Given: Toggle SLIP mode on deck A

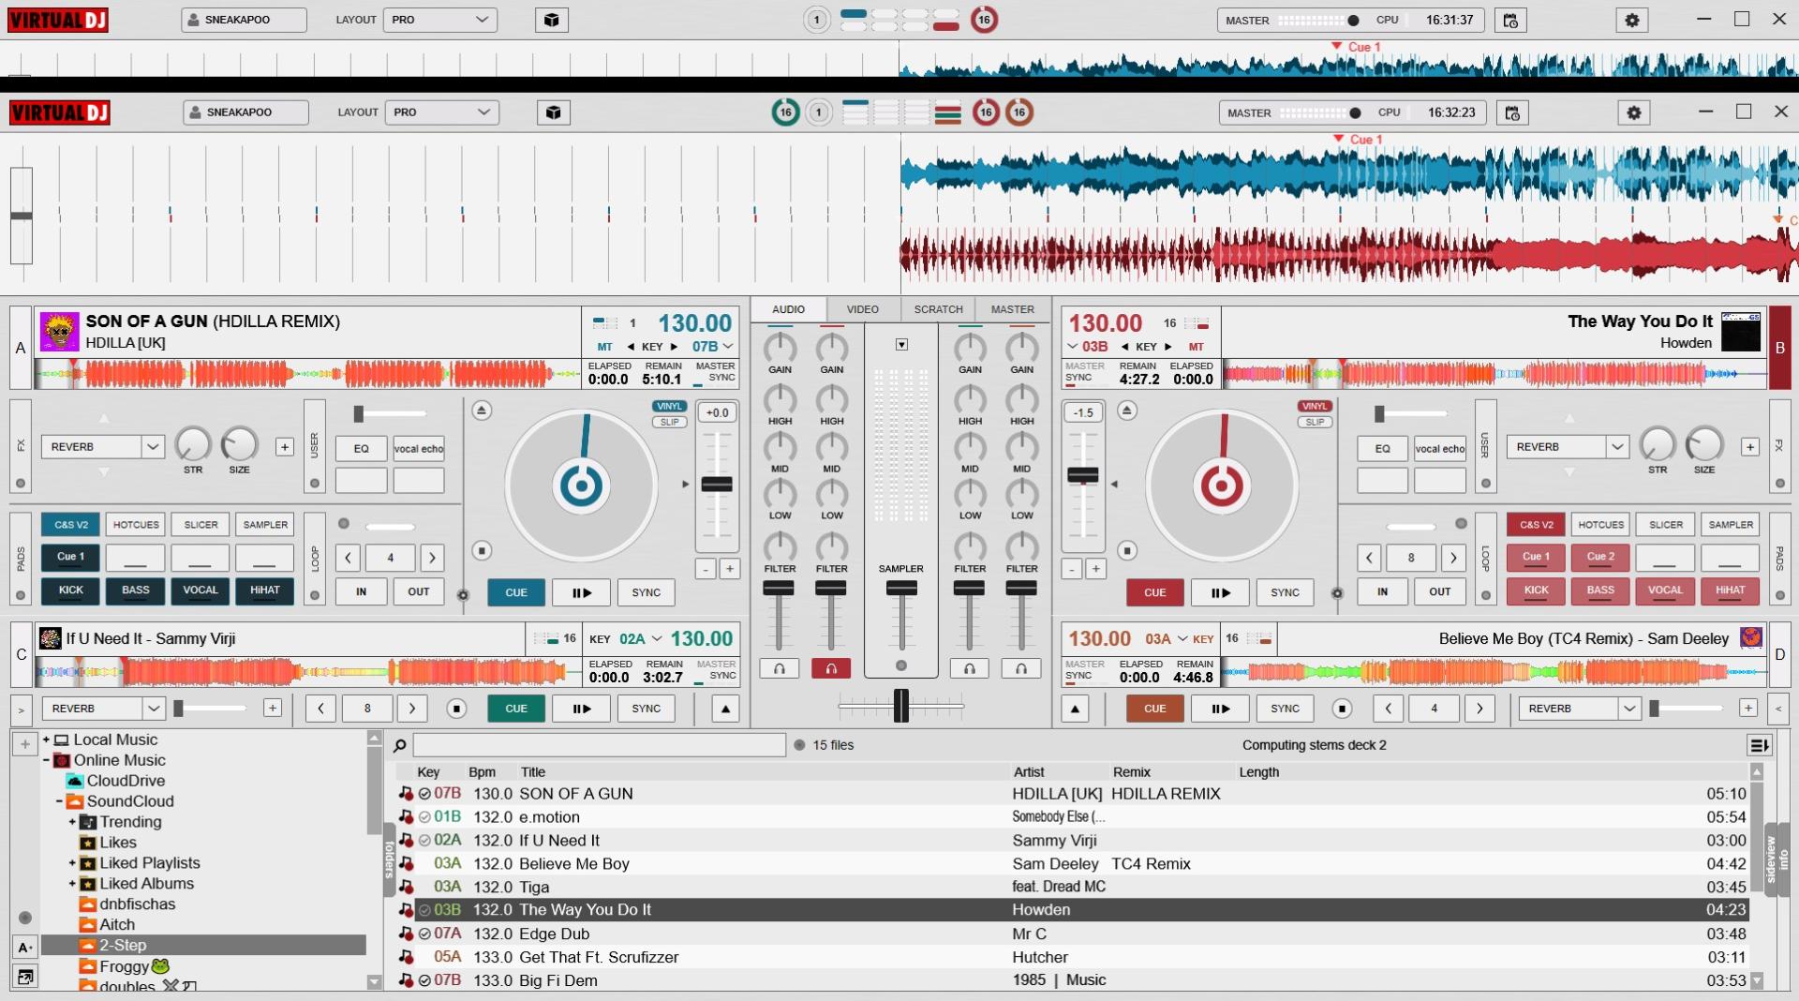Looking at the screenshot, I should click(669, 422).
